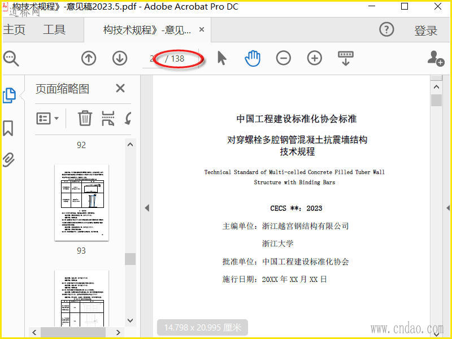Select the 构技术规程 document tab
Screen dimensions: 452x339
point(147,30)
